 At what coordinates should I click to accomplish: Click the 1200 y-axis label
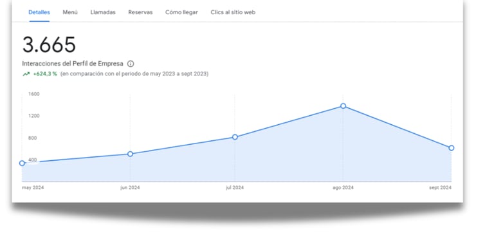[x=33, y=116]
